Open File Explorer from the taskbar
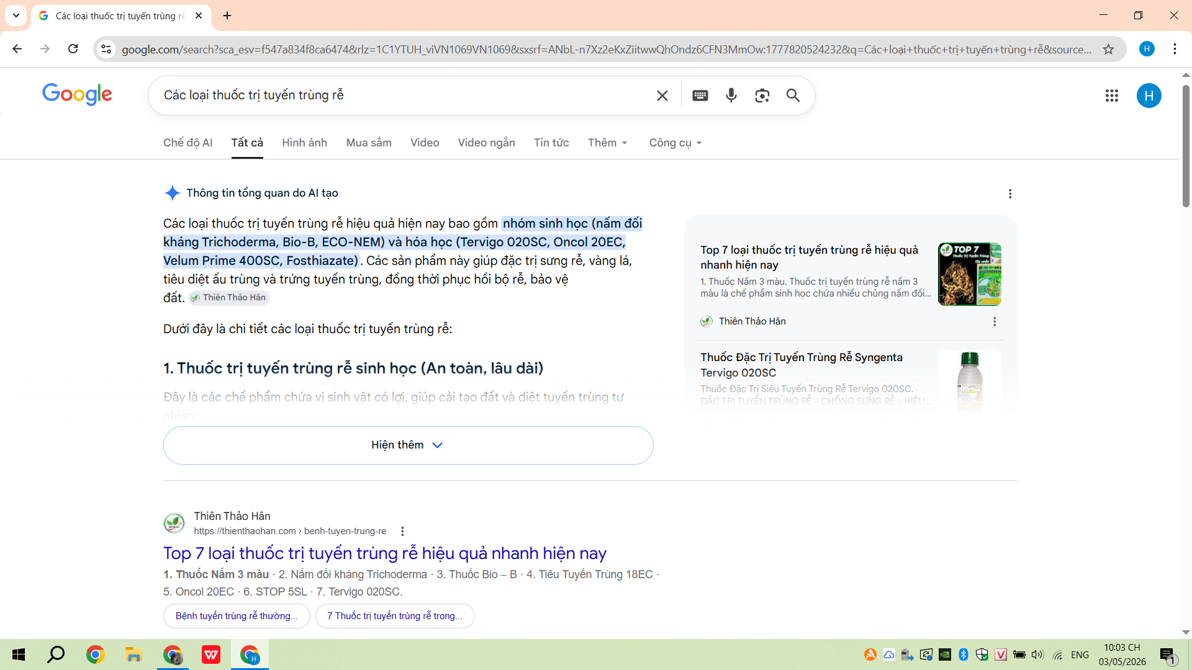Image resolution: width=1192 pixels, height=670 pixels. click(x=133, y=654)
